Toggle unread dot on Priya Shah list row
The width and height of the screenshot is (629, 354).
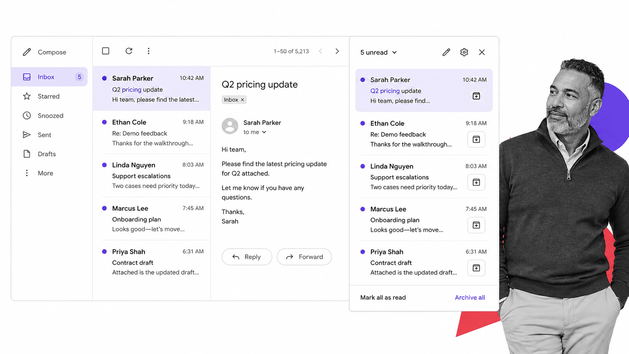point(105,251)
